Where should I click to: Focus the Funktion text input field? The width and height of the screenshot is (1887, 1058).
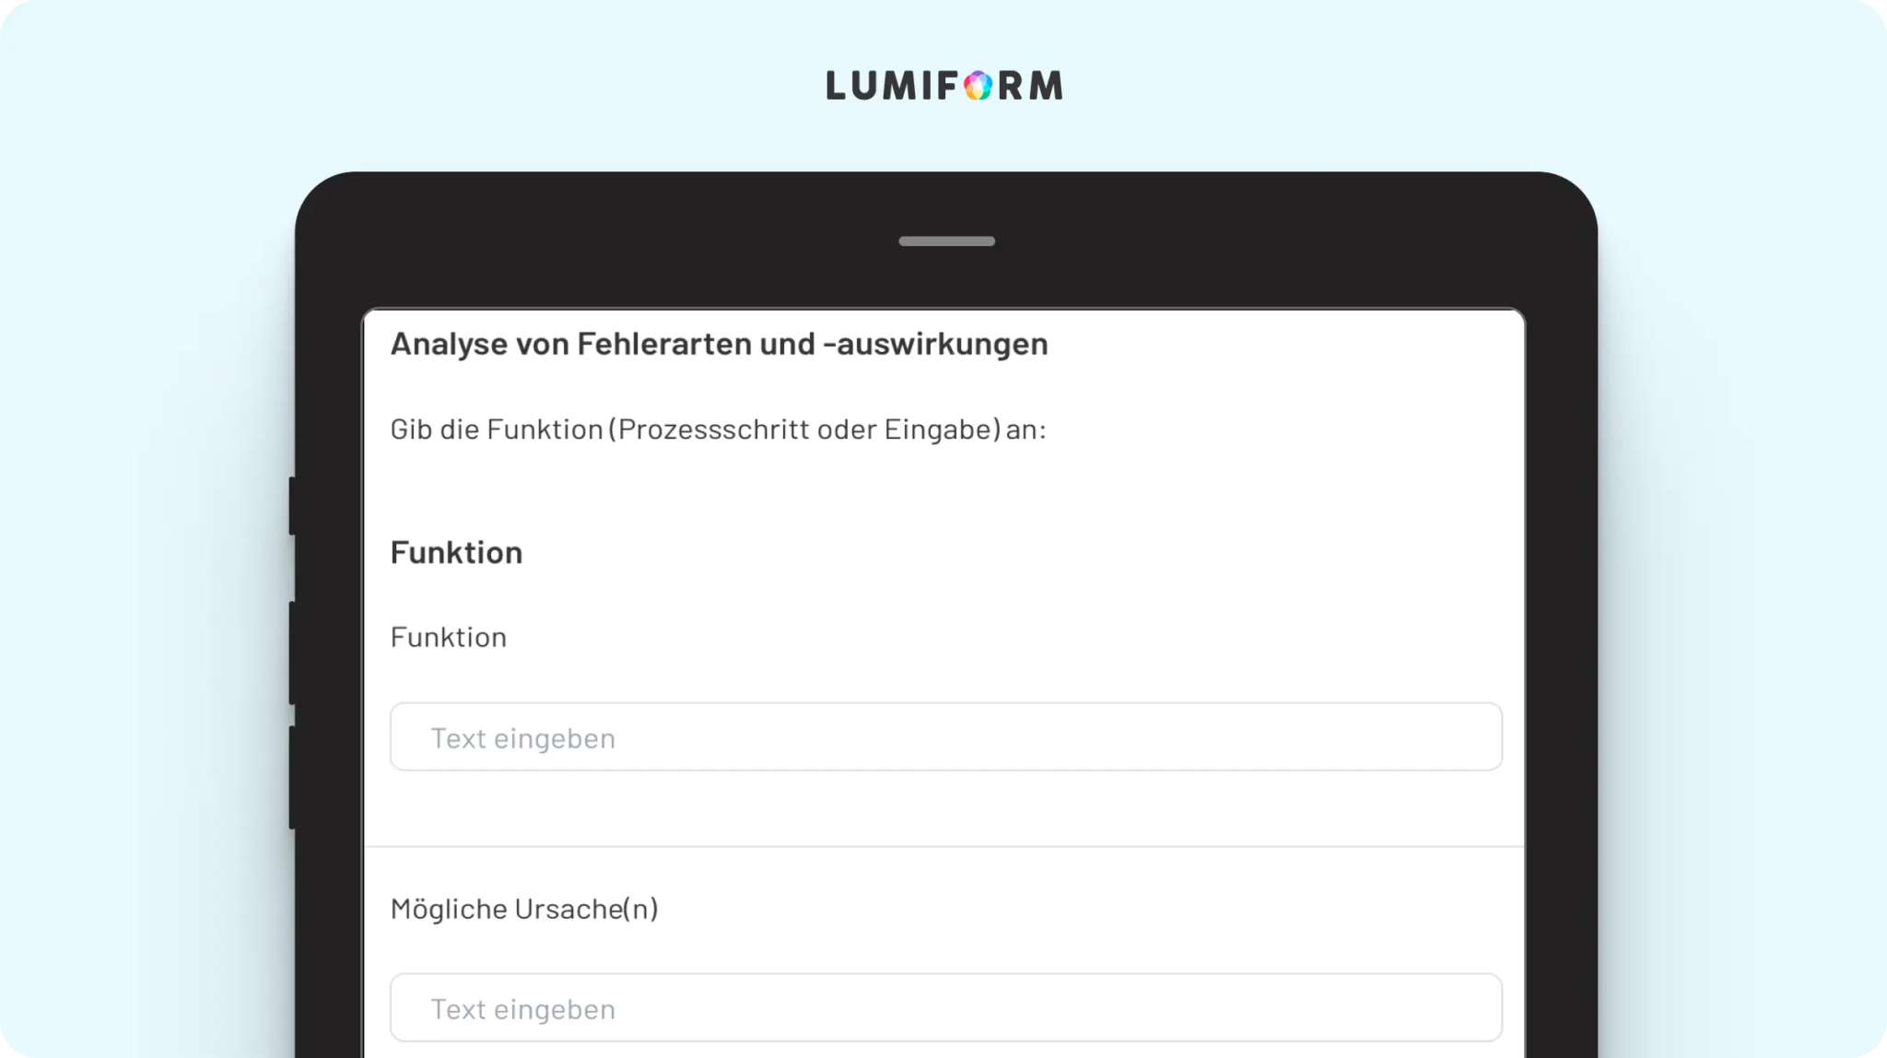pyautogui.click(x=946, y=736)
